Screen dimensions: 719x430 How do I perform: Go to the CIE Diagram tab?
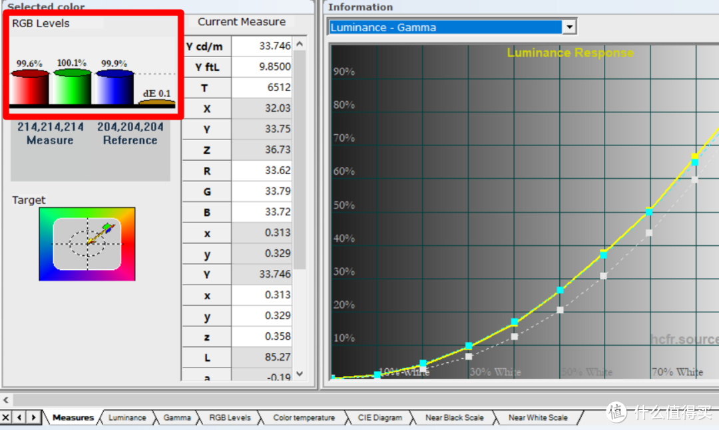click(x=379, y=417)
